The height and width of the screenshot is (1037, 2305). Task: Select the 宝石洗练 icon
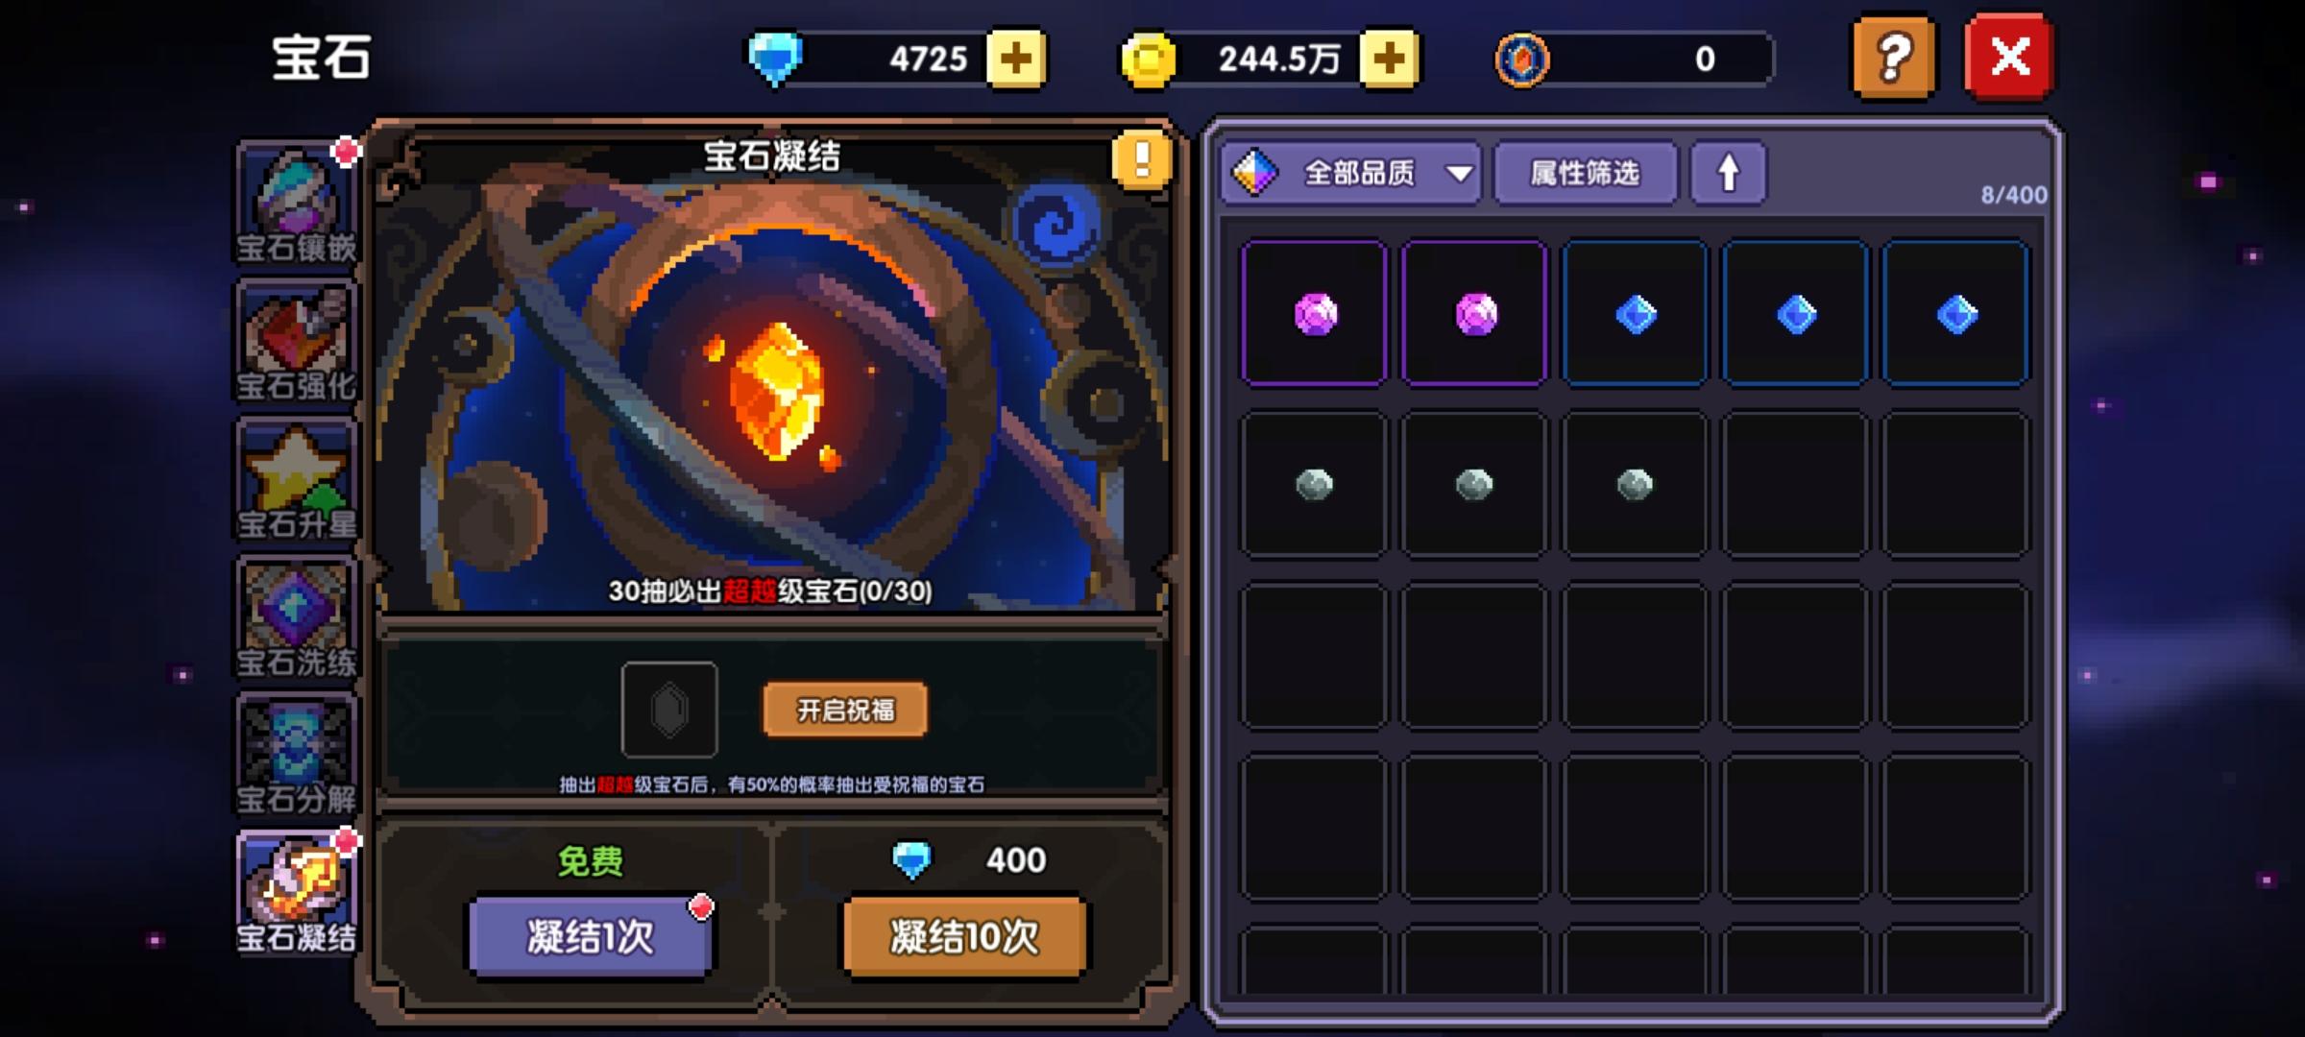297,617
